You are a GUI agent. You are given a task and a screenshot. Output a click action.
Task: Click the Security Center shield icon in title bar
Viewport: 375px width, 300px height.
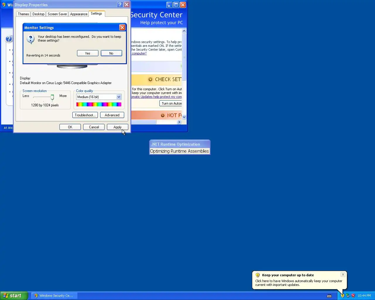tap(4, 5)
